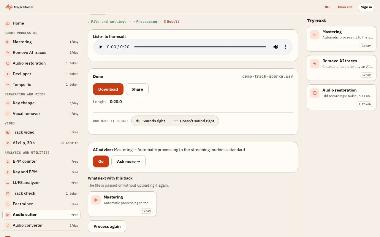The width and height of the screenshot is (380, 237).
Task: Open the Tempo fix tool
Action: (41, 84)
